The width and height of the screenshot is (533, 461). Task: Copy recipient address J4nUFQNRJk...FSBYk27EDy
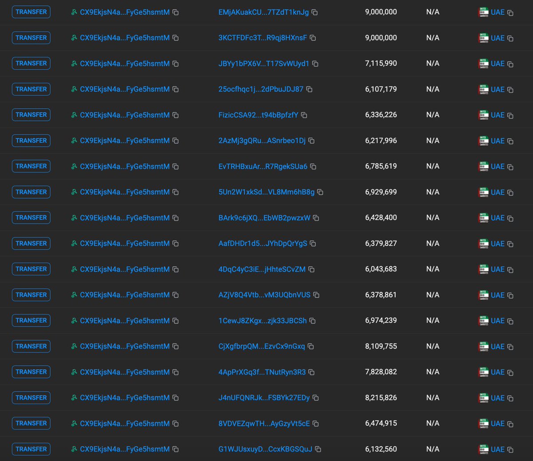click(x=315, y=398)
